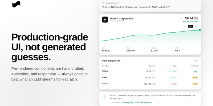Screen dimensions: 213x106
Task: Click the Strong Buy consensus link
Action: (x=137, y=103)
